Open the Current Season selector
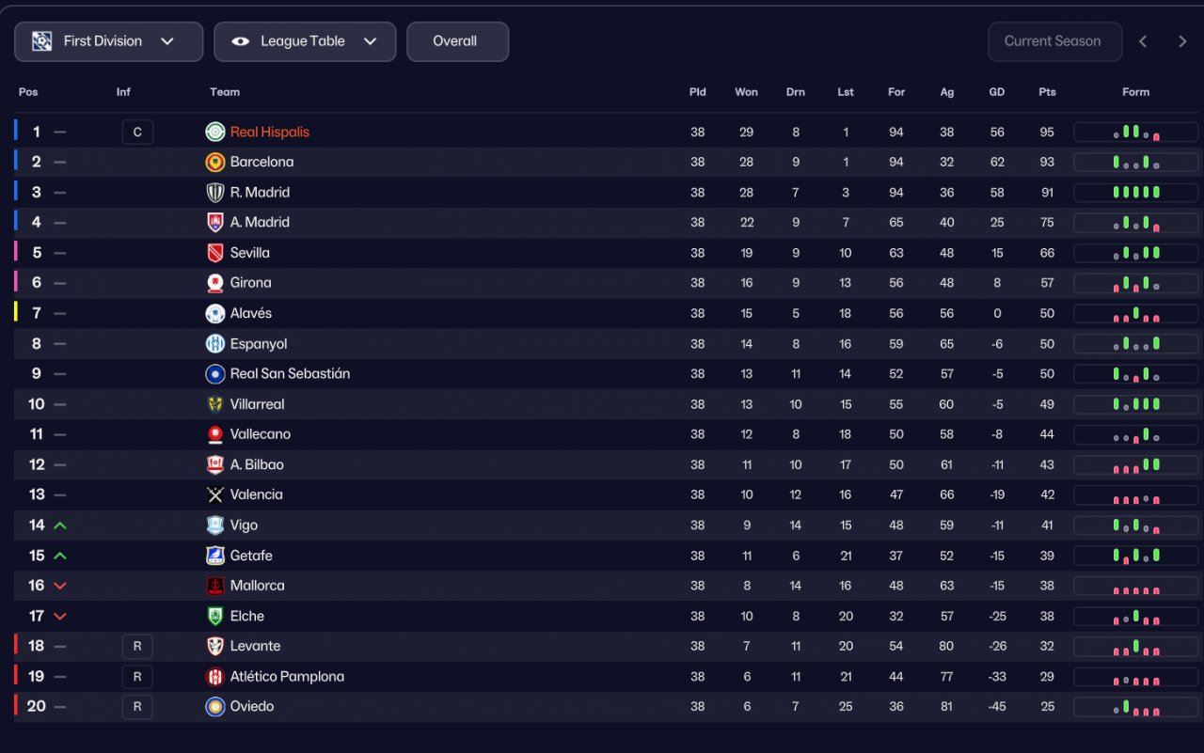Viewport: 1204px width, 753px height. pyautogui.click(x=1053, y=41)
